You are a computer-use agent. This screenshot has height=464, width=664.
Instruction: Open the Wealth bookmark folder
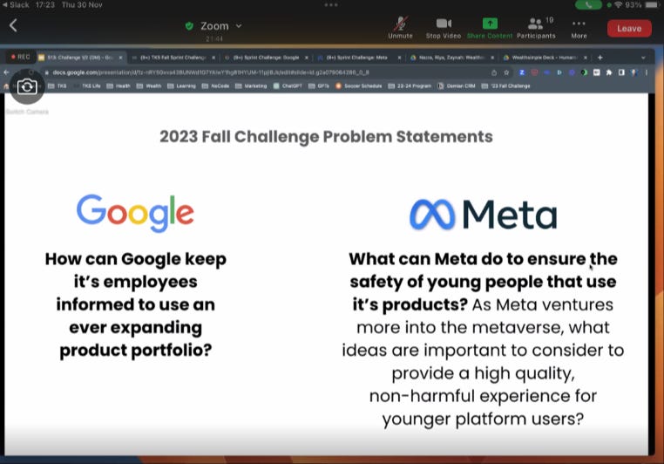[x=149, y=86]
